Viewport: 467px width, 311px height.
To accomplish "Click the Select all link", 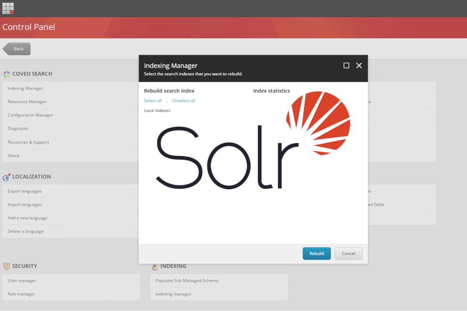I will point(153,101).
